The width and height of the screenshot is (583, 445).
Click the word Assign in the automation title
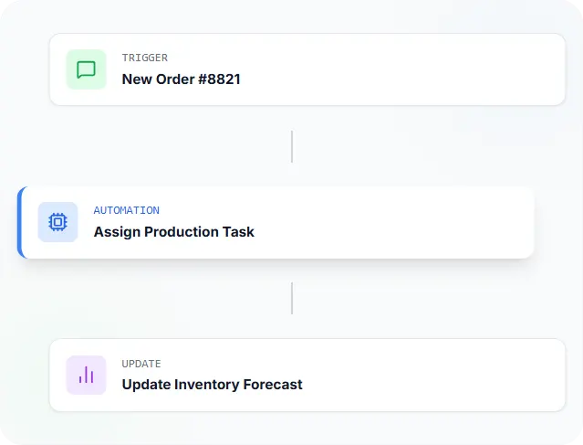115,232
